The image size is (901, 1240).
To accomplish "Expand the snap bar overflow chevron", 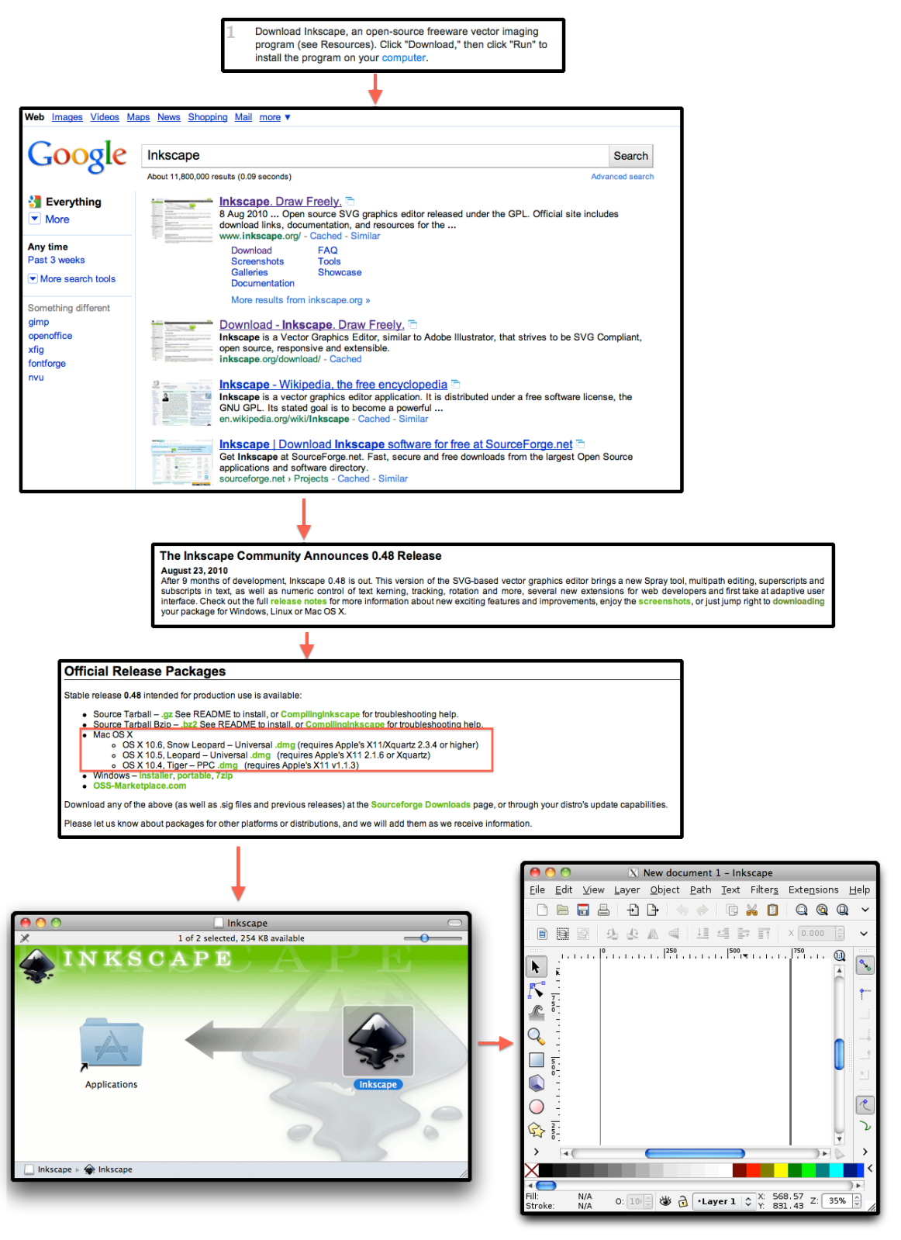I will pos(865,1152).
